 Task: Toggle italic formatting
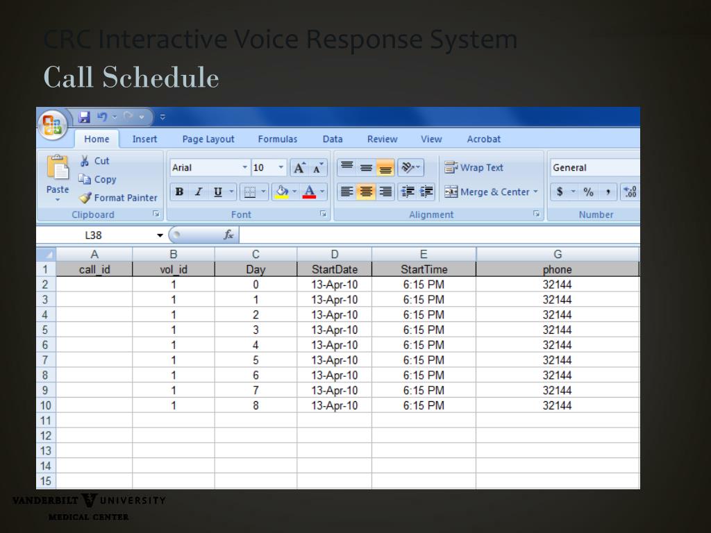[198, 192]
